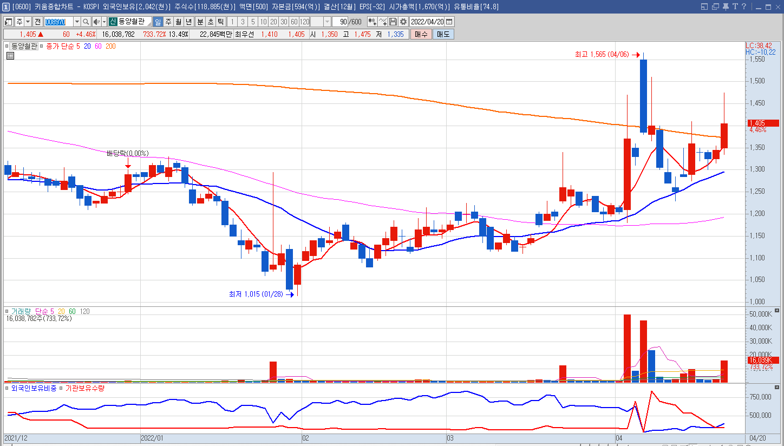Click the speaker sound icon

[96, 22]
